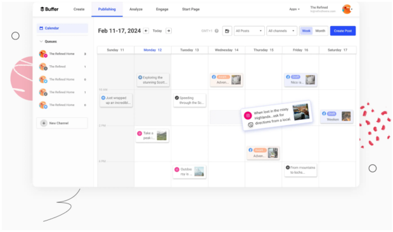
Task: Select the Thursday 15 column header
Action: (264, 50)
